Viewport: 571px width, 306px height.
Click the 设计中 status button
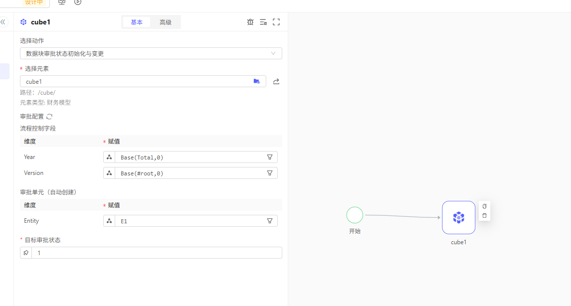click(x=34, y=2)
